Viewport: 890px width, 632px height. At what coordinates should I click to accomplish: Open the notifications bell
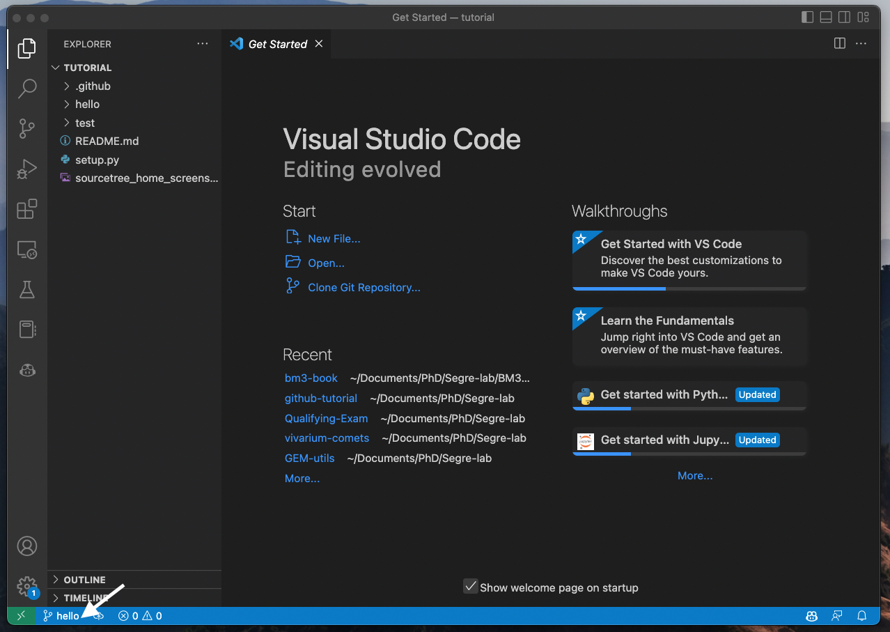pyautogui.click(x=862, y=616)
